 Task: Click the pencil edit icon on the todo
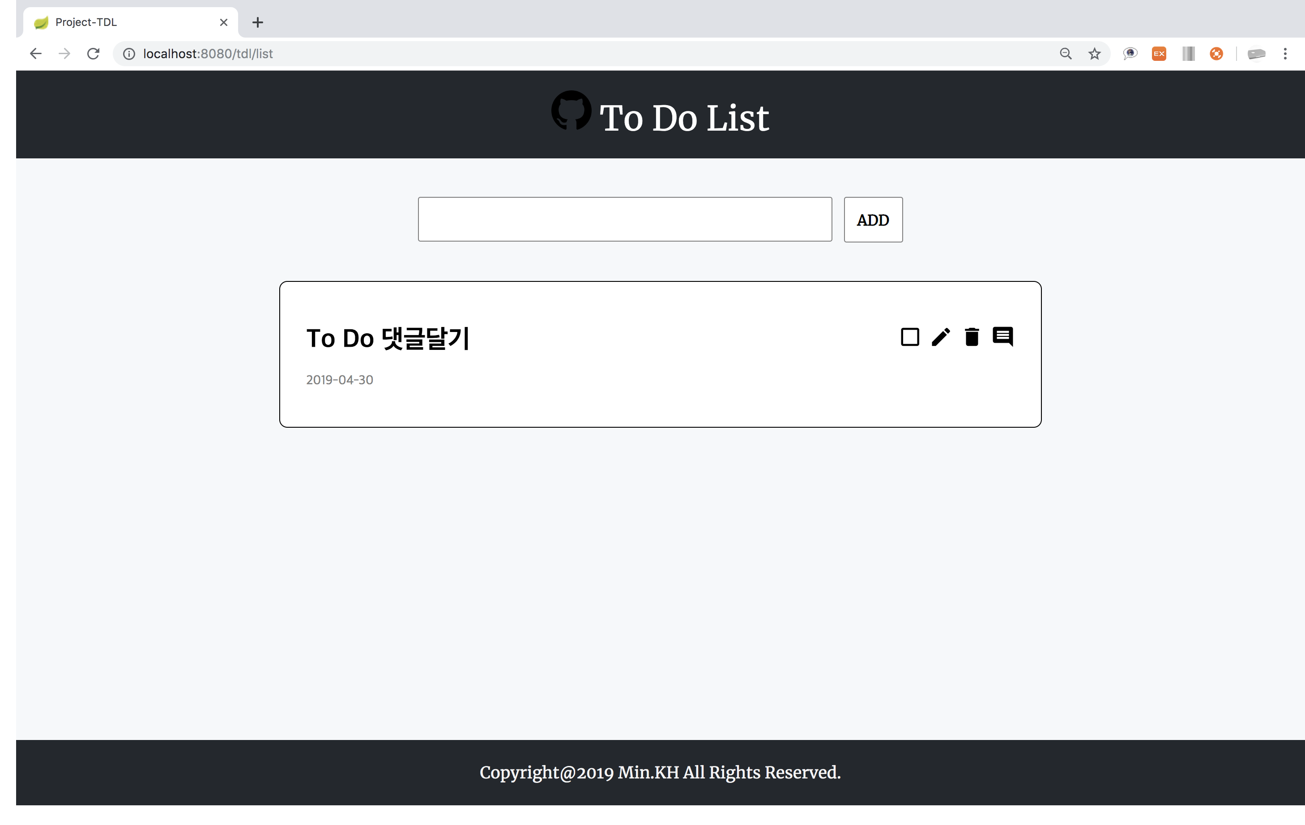pyautogui.click(x=941, y=337)
